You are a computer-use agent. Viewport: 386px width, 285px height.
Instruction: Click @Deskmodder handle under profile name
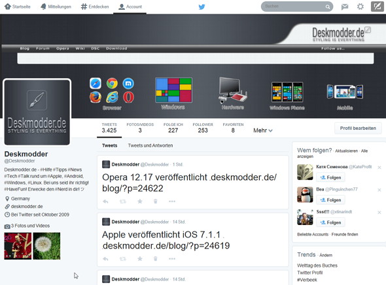click(20, 161)
